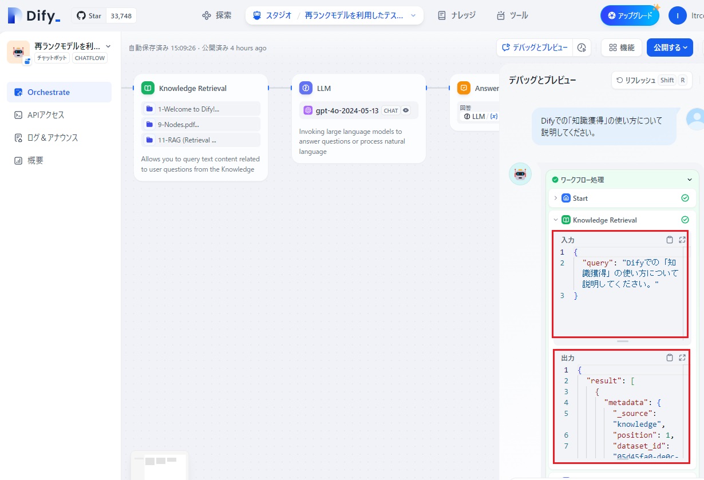704x480 pixels.
Task: Expand the app name dropdown in top navigation
Action: (413, 15)
